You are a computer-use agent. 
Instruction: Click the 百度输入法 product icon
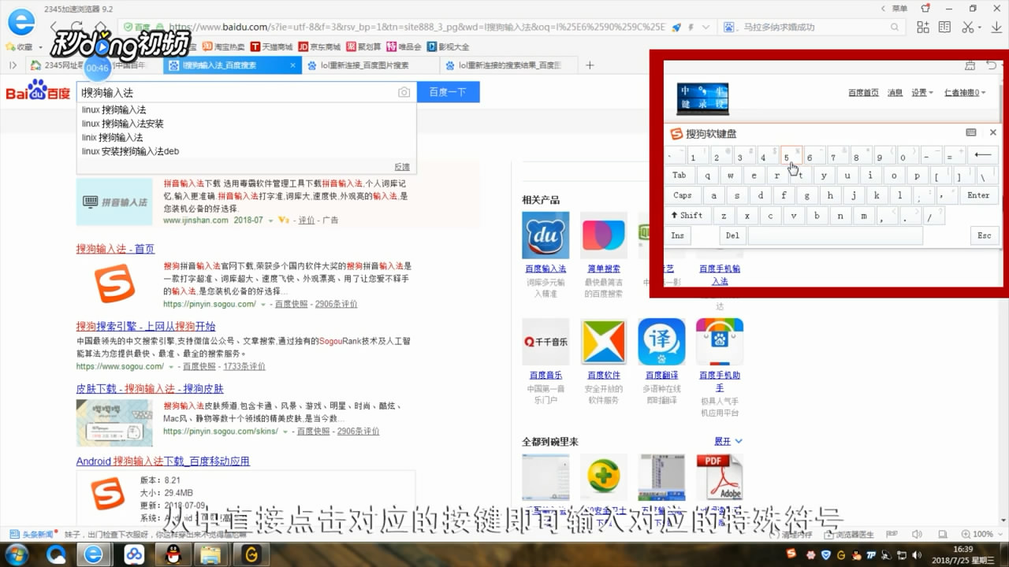pyautogui.click(x=545, y=235)
